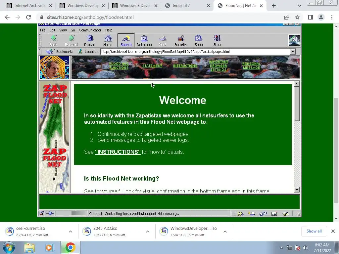Open Windows Start button
Screen dimensions: 339x254
click(x=9, y=247)
